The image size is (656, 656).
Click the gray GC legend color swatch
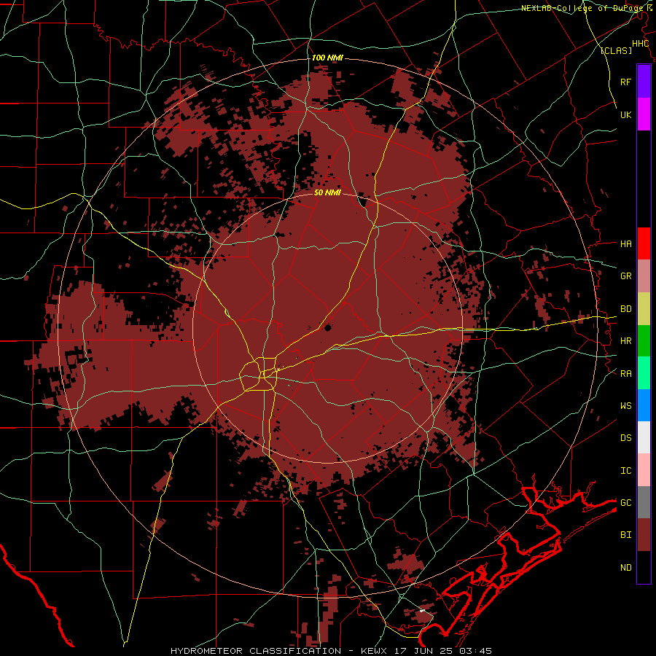[644, 502]
